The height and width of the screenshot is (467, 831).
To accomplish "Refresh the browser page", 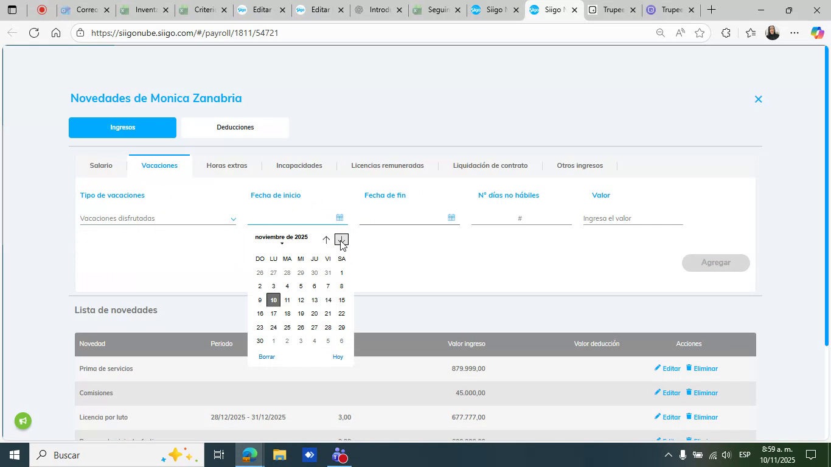I will (x=34, y=33).
